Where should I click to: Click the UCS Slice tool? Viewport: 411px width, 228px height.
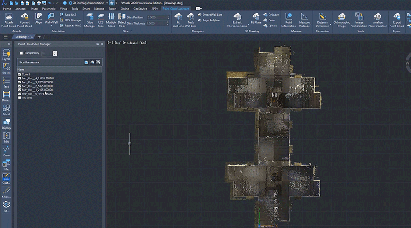point(100,20)
